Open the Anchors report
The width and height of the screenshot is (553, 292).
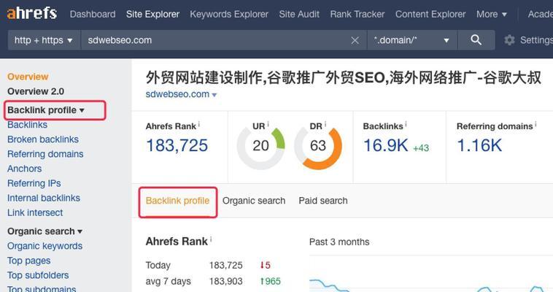(x=24, y=169)
